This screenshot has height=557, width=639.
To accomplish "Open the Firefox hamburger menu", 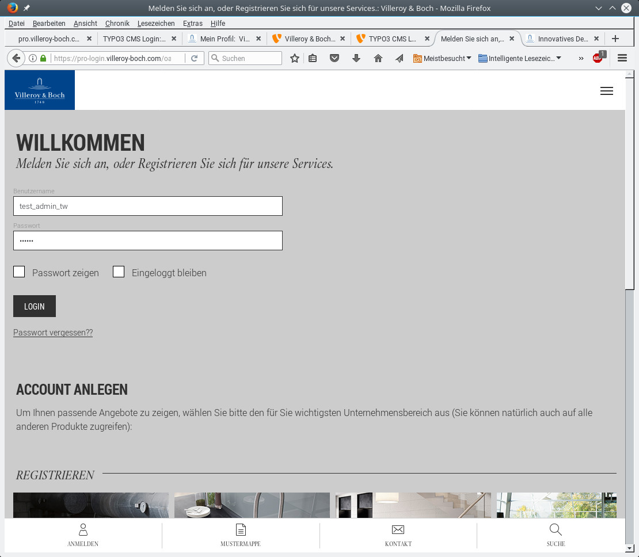I will (622, 58).
